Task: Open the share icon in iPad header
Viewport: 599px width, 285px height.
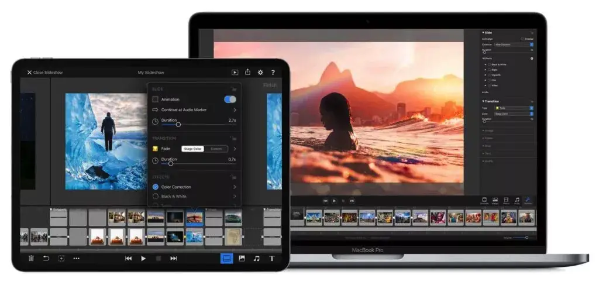Action: (x=247, y=73)
